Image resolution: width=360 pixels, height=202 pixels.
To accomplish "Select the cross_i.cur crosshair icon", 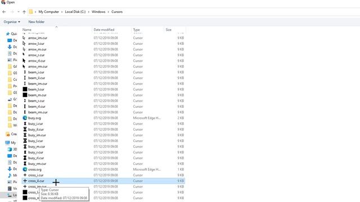I will click(25, 175).
